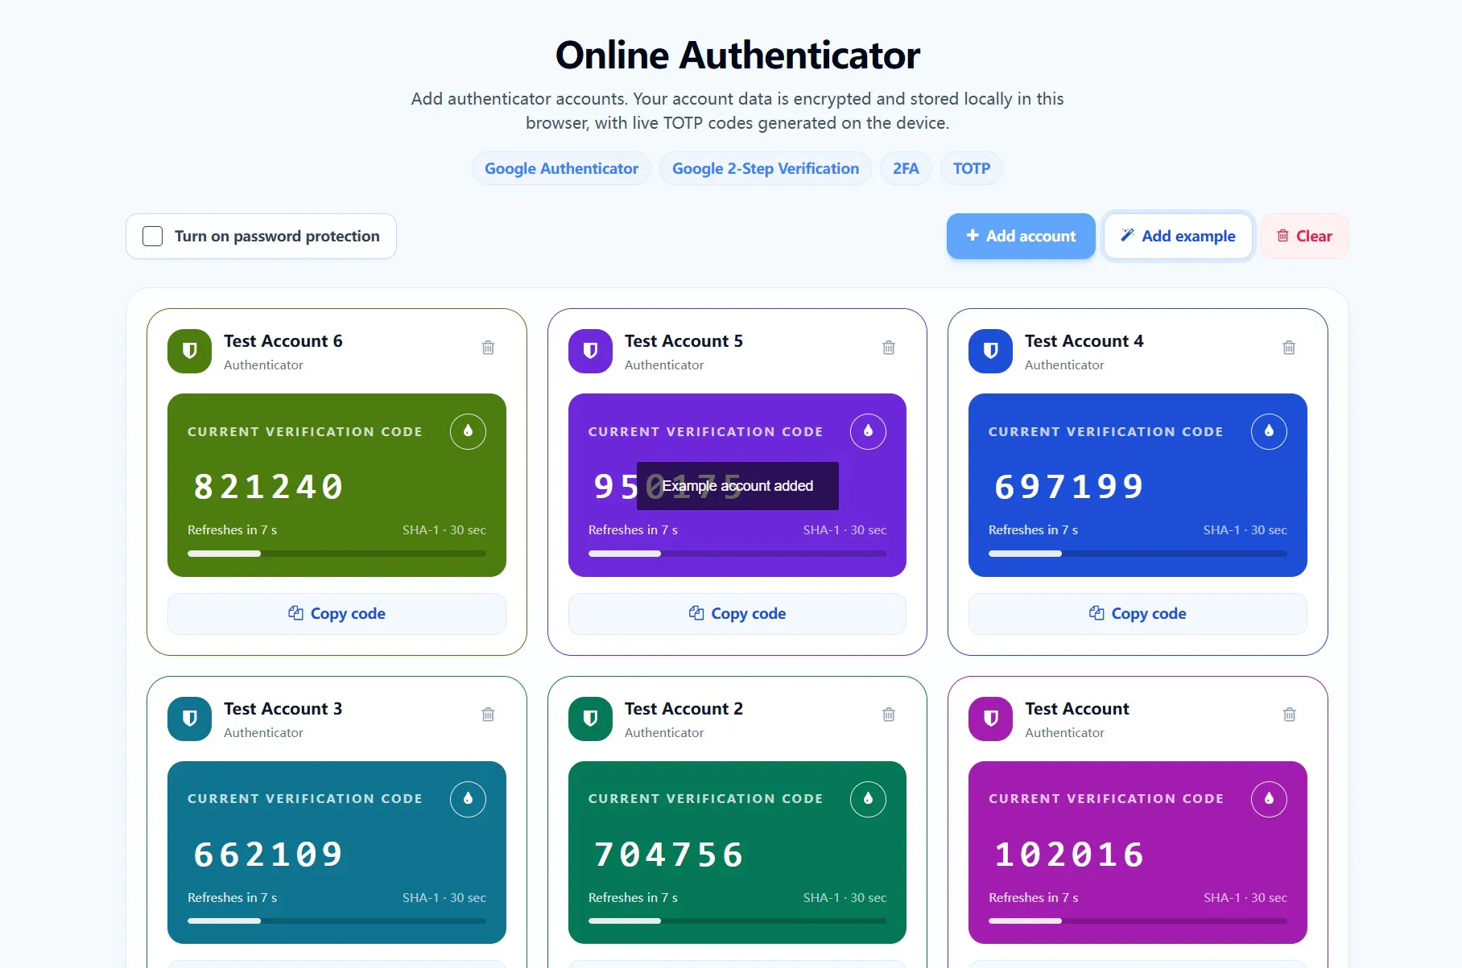The width and height of the screenshot is (1462, 968).
Task: Click the Test Account 3 name
Action: [283, 709]
